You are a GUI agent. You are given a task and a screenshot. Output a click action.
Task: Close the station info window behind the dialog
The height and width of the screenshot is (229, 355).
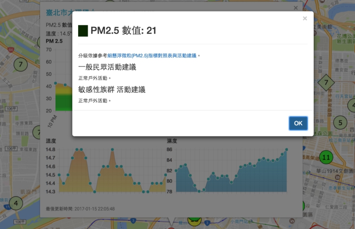(296, 8)
